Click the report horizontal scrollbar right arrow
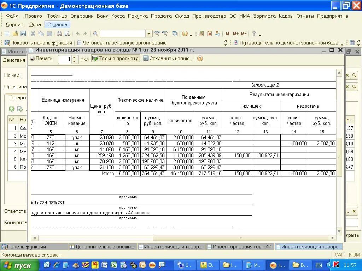The width and height of the screenshot is (362, 271). point(333,238)
